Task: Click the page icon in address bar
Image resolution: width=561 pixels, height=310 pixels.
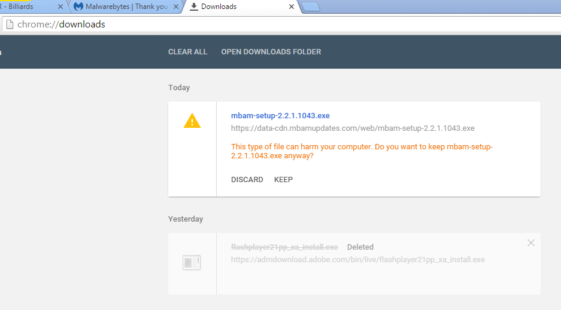Action: (x=10, y=24)
